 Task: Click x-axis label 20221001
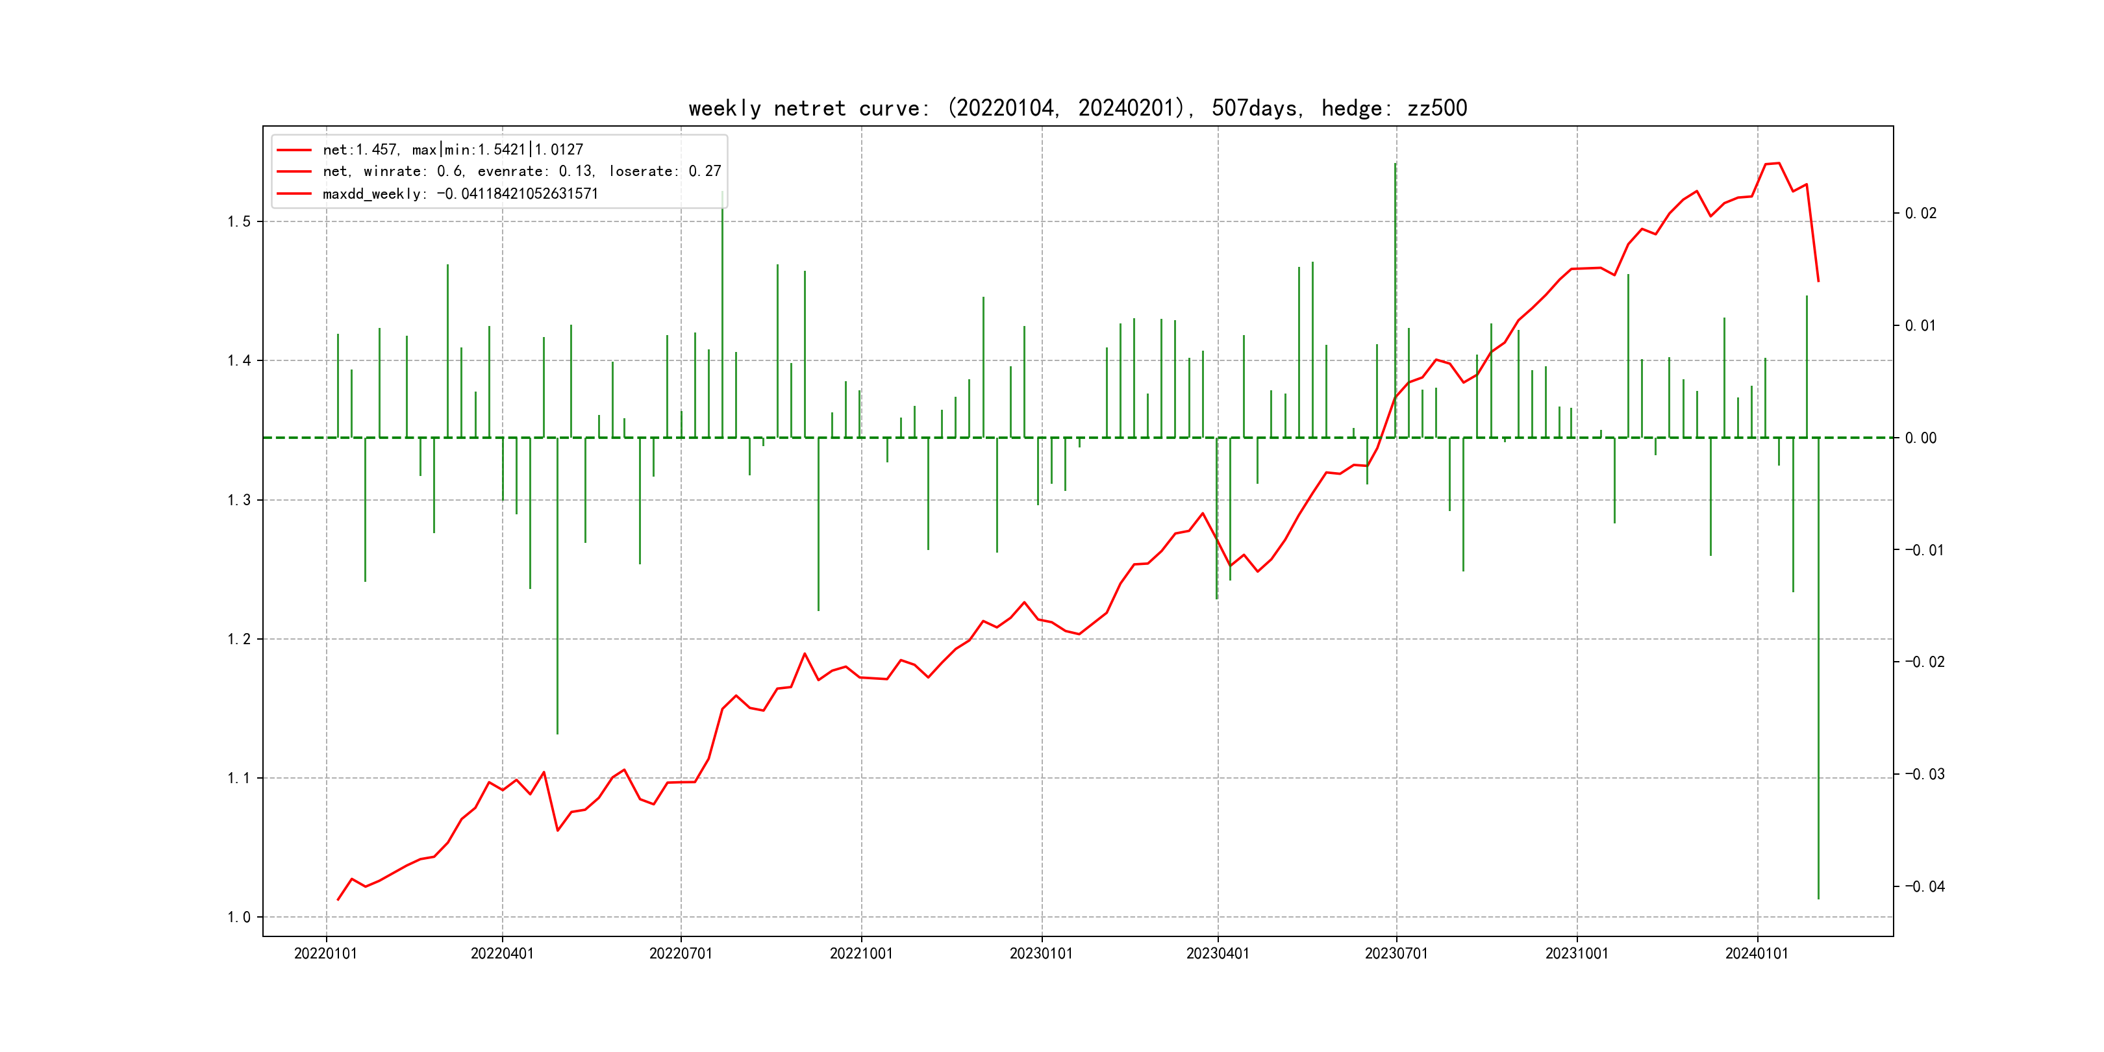click(x=861, y=953)
